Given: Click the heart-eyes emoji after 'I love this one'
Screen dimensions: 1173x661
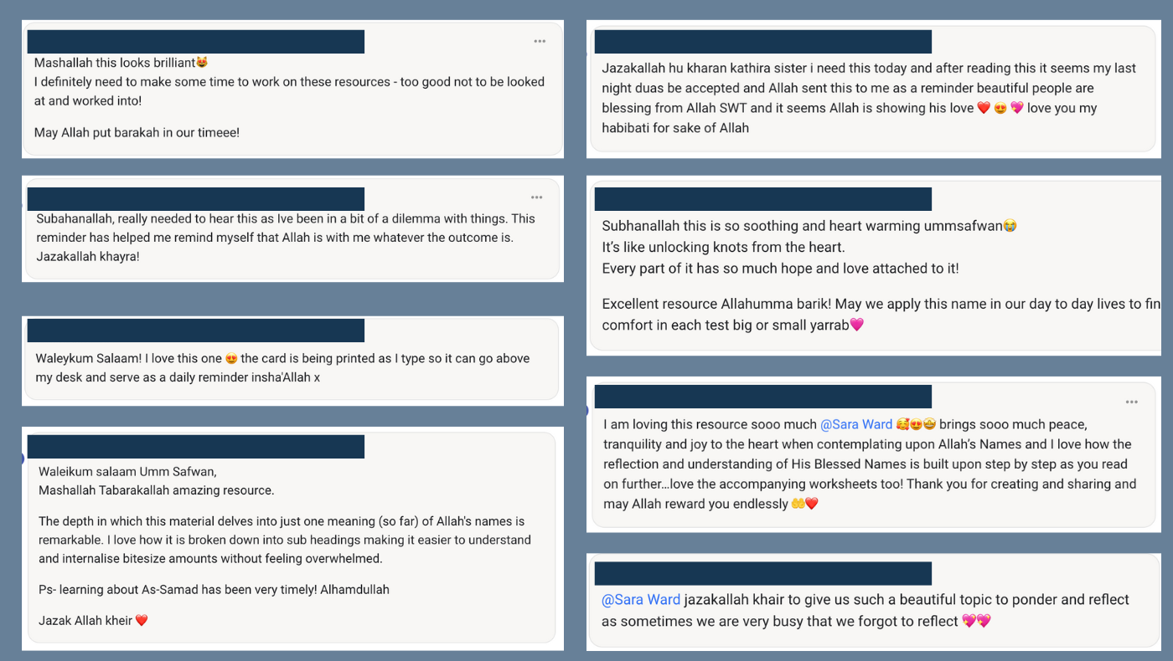Looking at the screenshot, I should point(231,359).
